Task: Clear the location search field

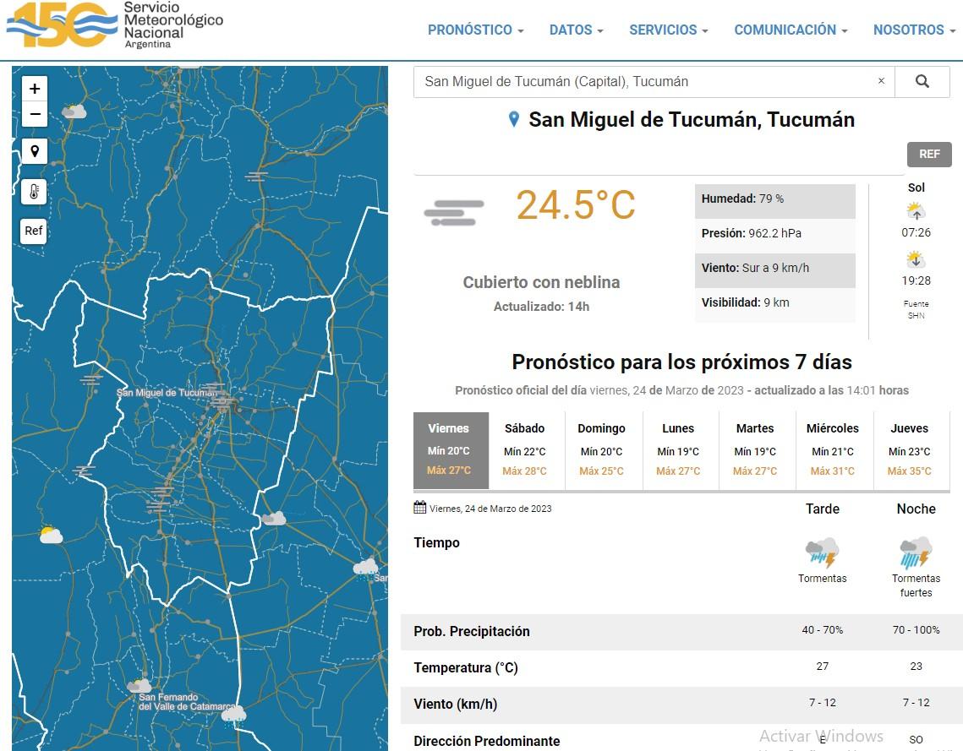Action: (881, 82)
